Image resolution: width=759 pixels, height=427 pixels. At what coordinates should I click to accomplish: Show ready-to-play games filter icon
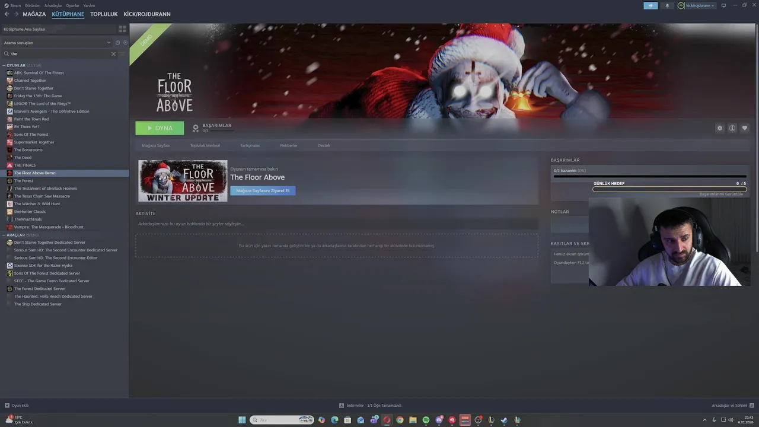[x=125, y=43]
